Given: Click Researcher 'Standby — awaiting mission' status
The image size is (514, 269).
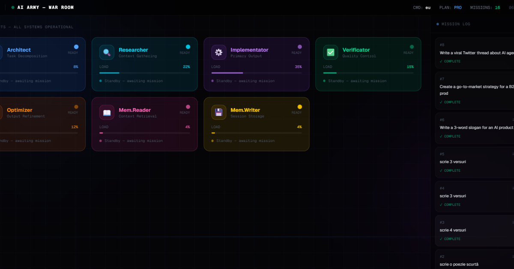Looking at the screenshot, I should pyautogui.click(x=133, y=81).
